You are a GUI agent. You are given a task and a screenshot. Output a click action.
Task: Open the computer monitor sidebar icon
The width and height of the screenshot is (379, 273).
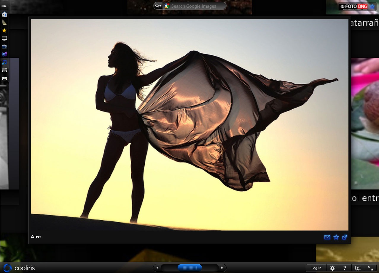click(x=4, y=38)
